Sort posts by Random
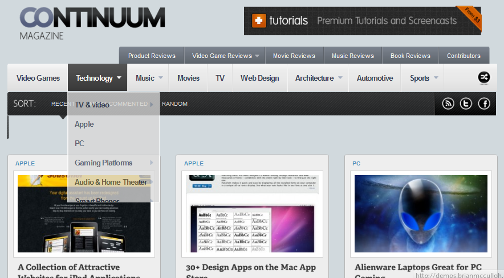504x278 pixels. coord(174,104)
